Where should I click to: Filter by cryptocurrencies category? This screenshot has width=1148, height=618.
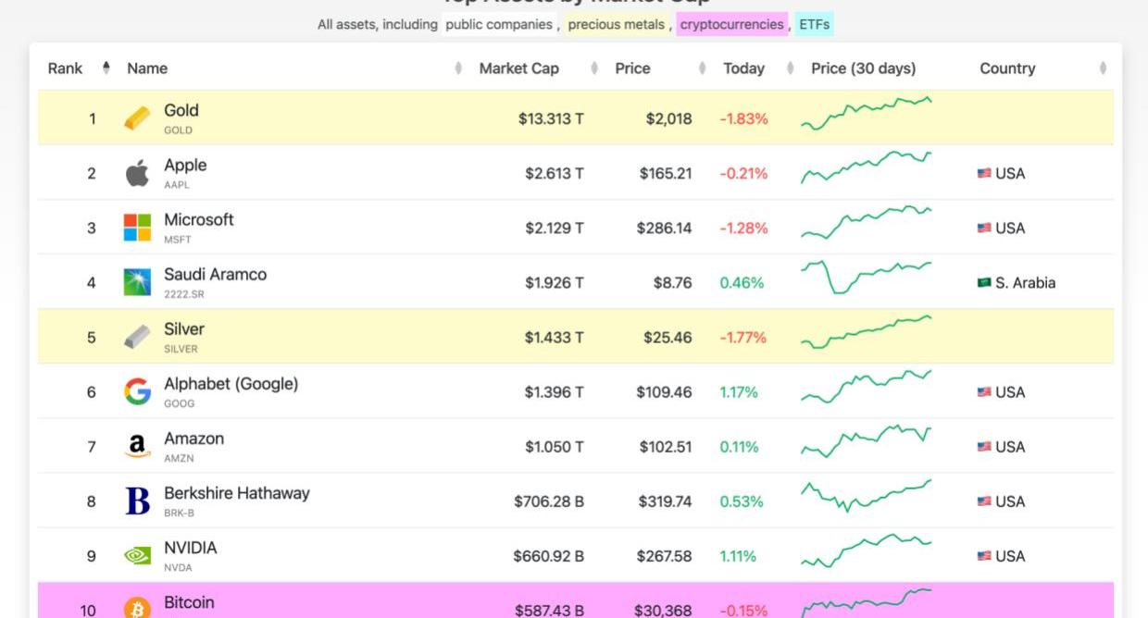pyautogui.click(x=731, y=25)
